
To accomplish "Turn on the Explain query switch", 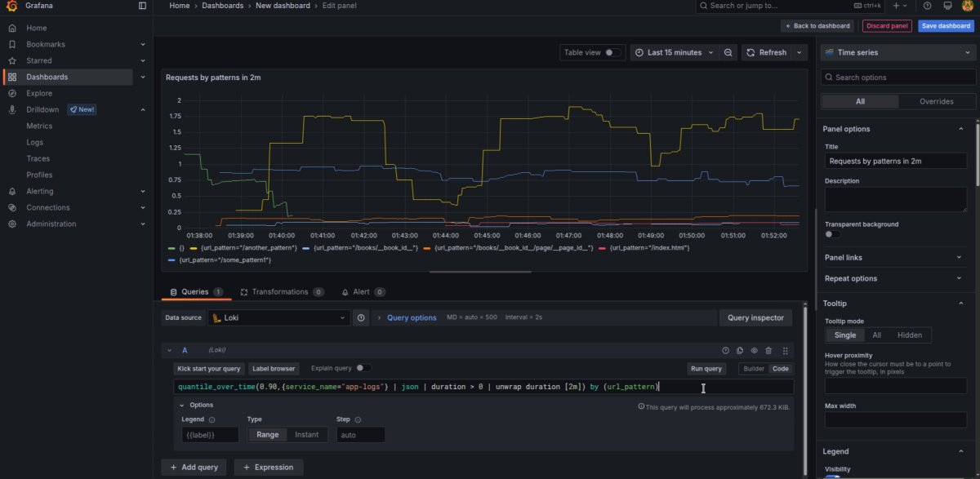I will point(363,368).
